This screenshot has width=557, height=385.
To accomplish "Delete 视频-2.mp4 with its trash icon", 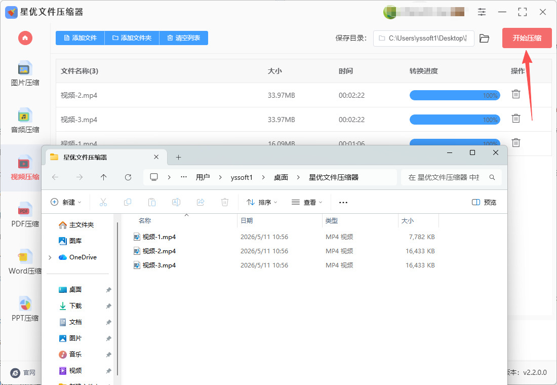I will point(516,94).
